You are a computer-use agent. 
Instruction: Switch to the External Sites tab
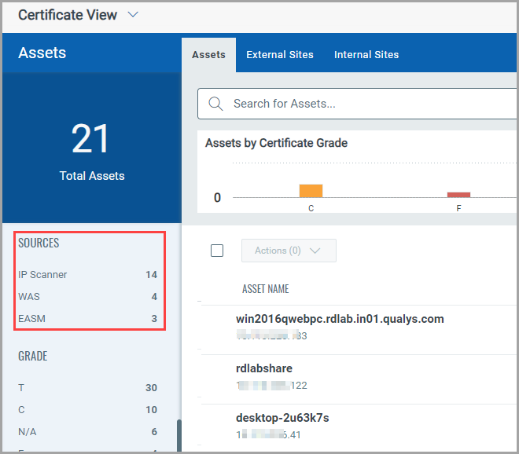coord(280,54)
